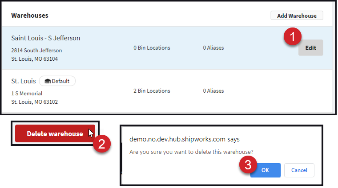The width and height of the screenshot is (338, 188).
Task: Click the 2 Bin Locations text
Action: [152, 90]
